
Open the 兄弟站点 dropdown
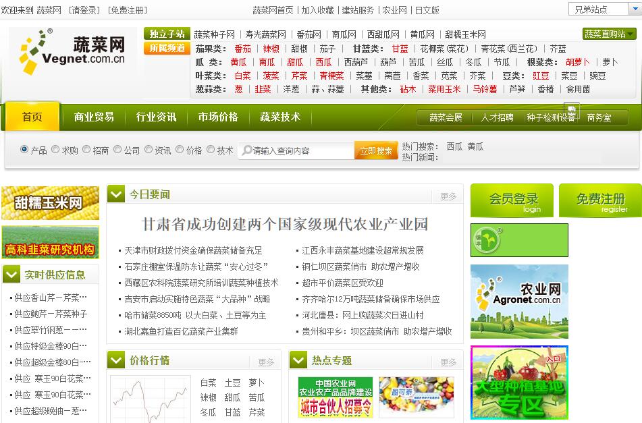605,9
